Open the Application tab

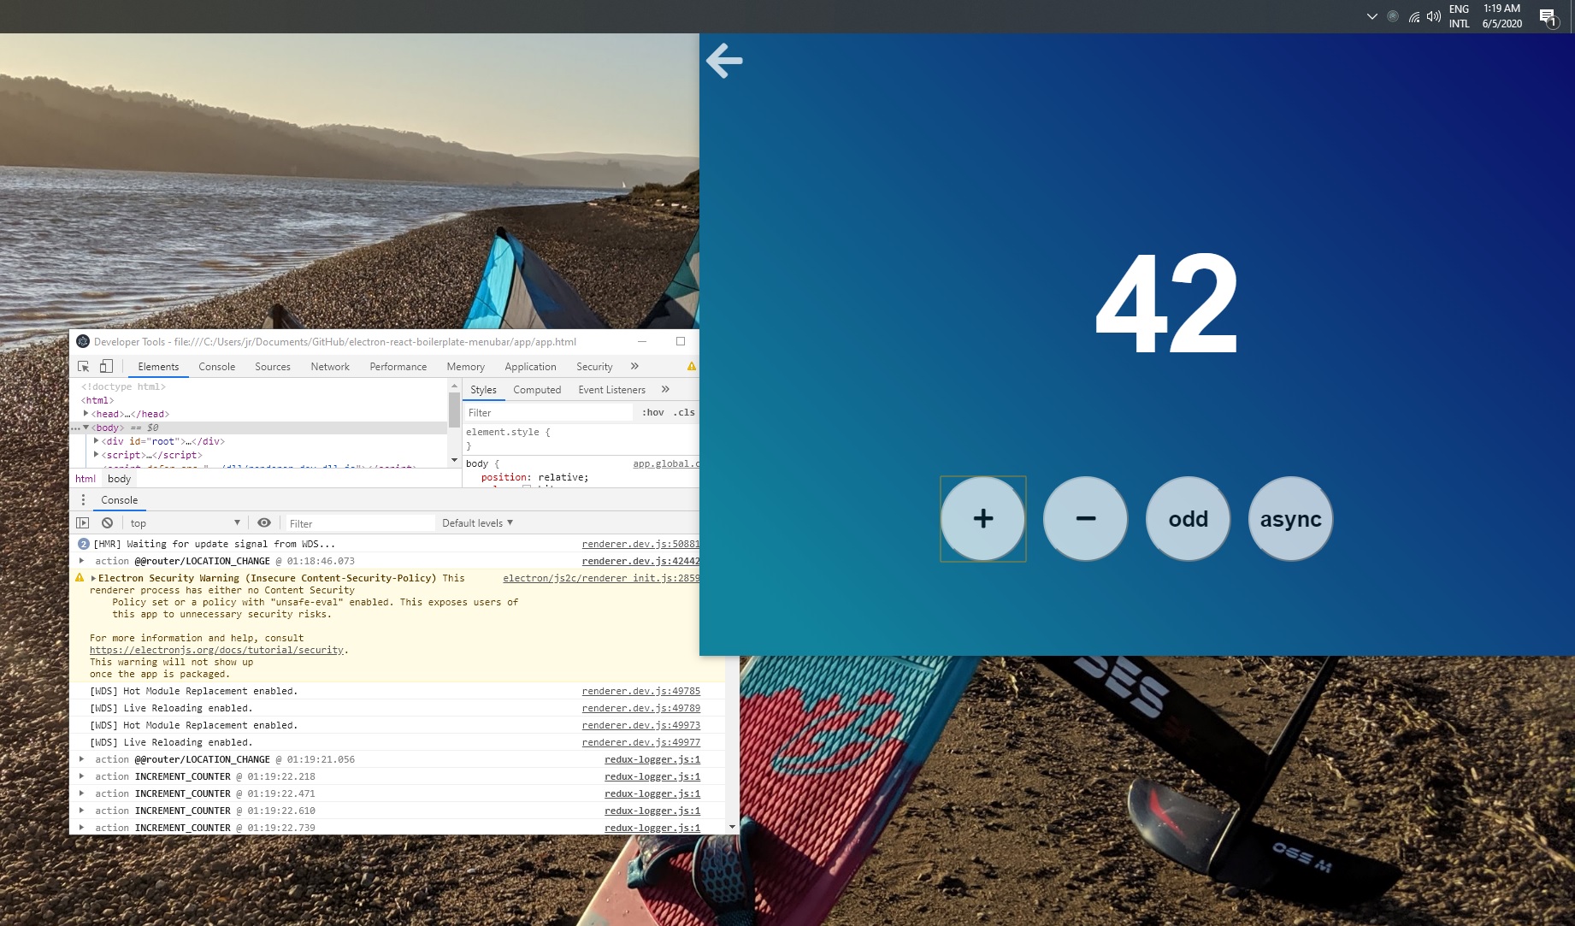(530, 367)
